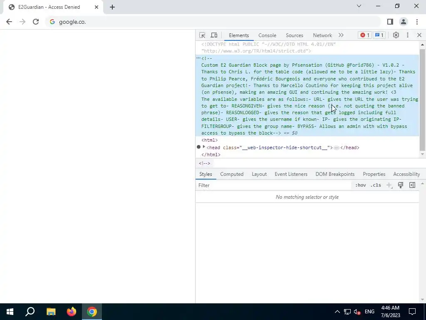Image resolution: width=426 pixels, height=320 pixels.
Task: Open the Chrome profile avatar
Action: tap(404, 22)
